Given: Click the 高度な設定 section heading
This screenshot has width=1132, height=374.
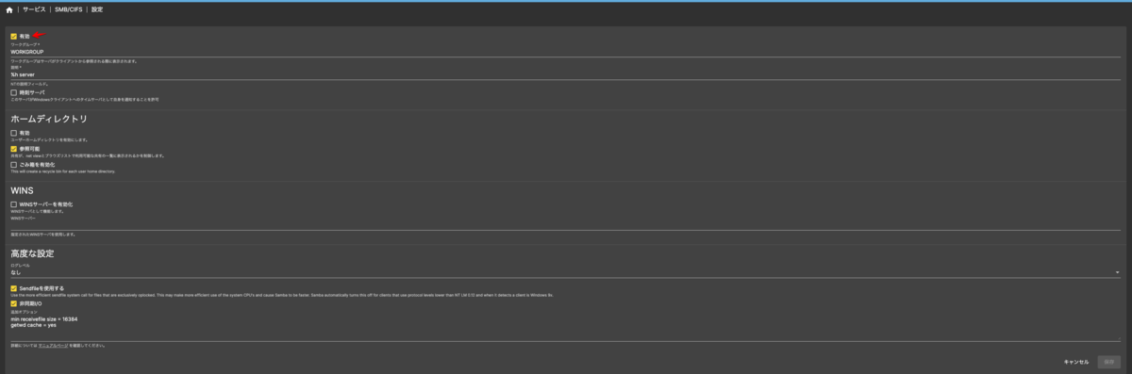Looking at the screenshot, I should 33,252.
